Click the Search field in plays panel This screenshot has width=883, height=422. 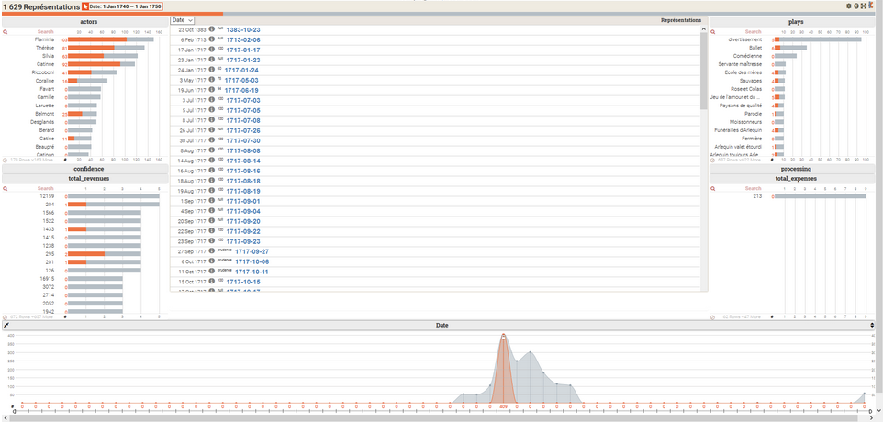753,32
